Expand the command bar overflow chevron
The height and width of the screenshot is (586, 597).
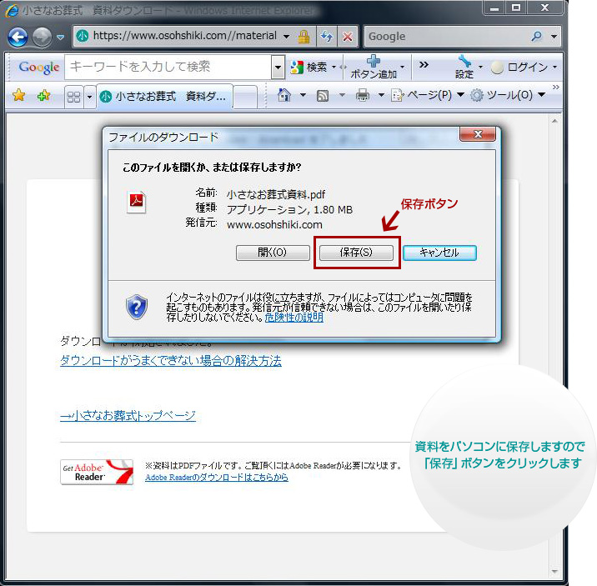[x=556, y=88]
